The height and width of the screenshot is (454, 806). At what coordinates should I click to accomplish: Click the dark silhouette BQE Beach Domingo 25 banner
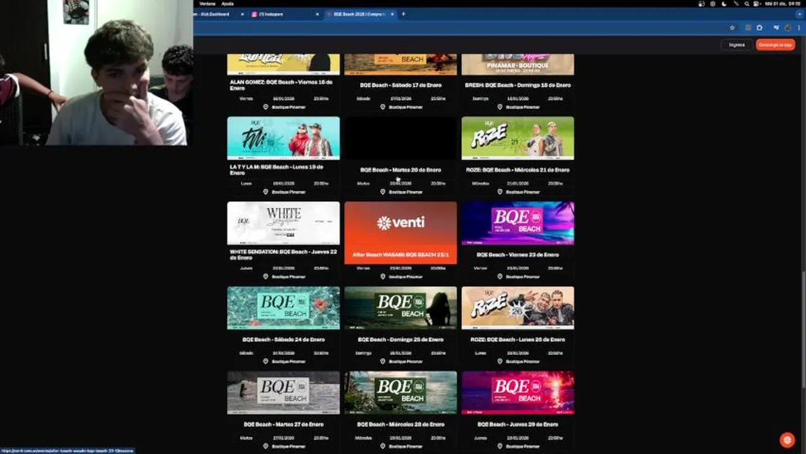400,308
